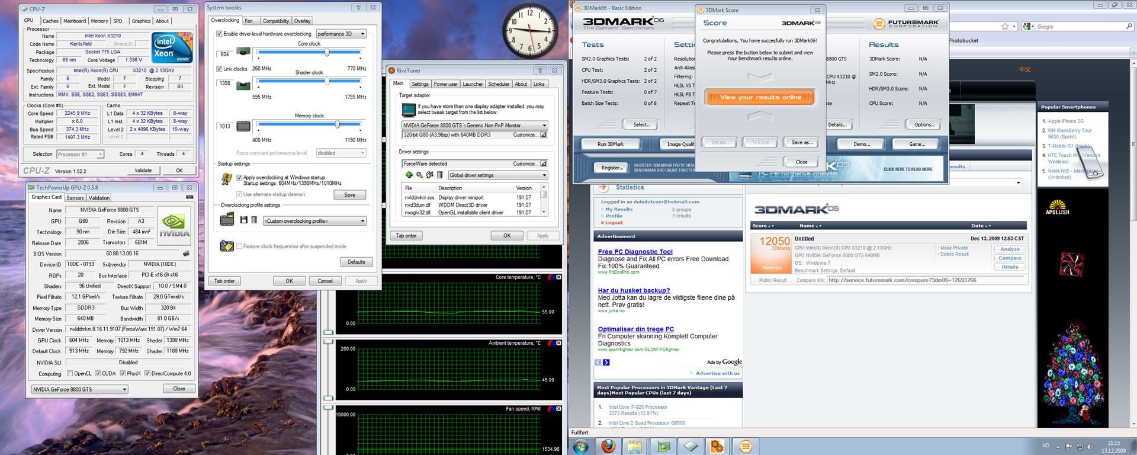Open Windows Explorer folder on taskbar
Viewport: 1137px width, 455px height.
point(635,446)
